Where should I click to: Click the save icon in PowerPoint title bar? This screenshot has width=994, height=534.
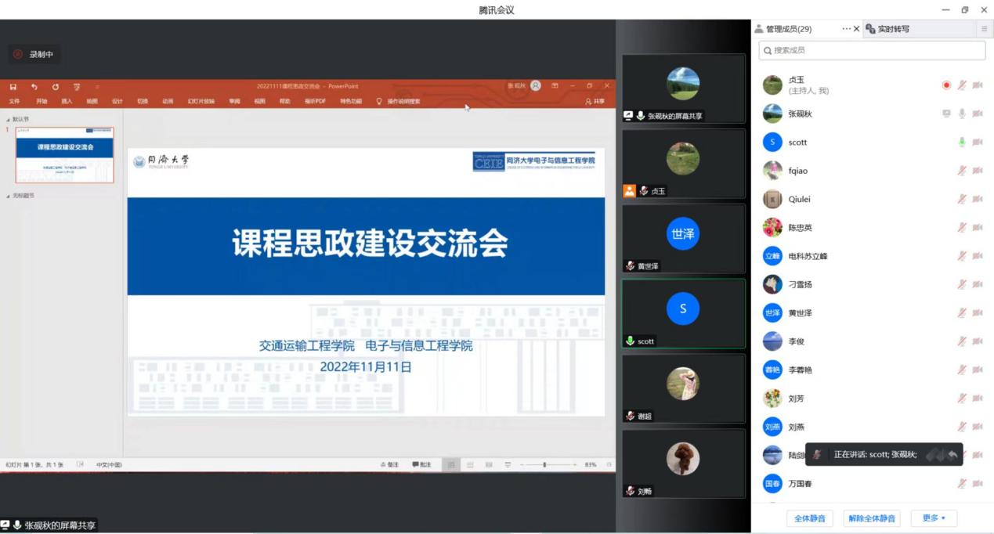click(x=13, y=86)
